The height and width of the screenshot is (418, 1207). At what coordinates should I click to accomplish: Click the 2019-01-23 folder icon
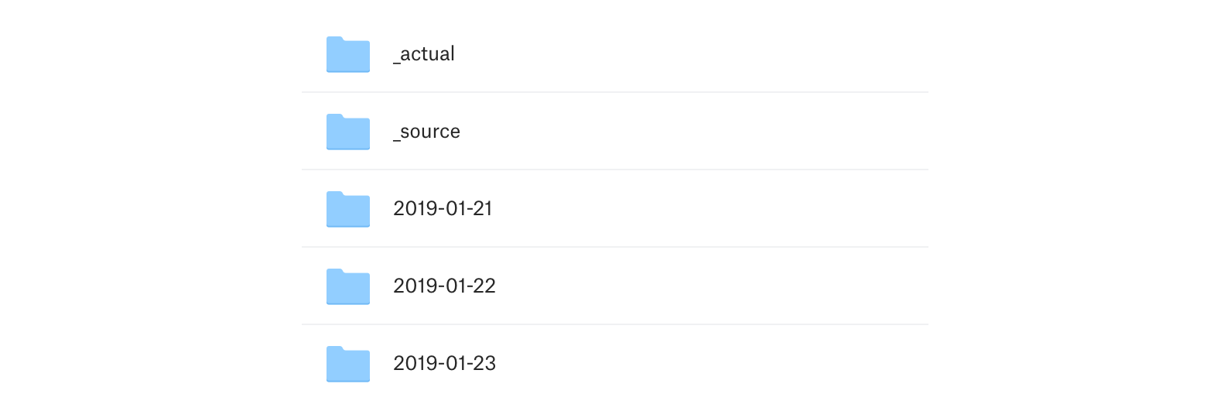(x=347, y=364)
